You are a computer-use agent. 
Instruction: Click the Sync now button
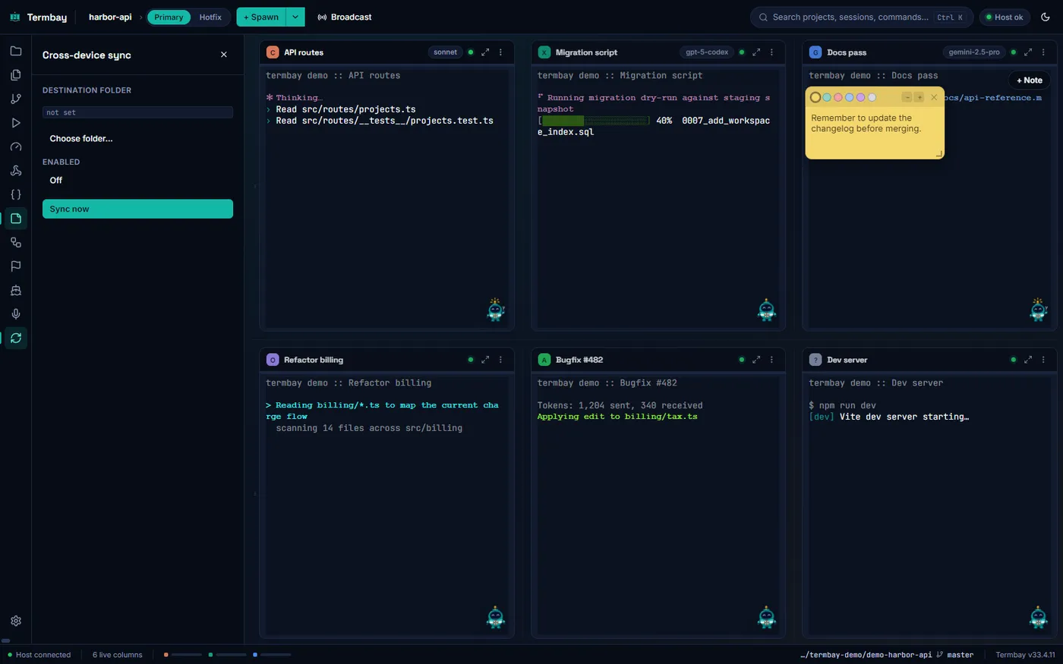click(137, 209)
